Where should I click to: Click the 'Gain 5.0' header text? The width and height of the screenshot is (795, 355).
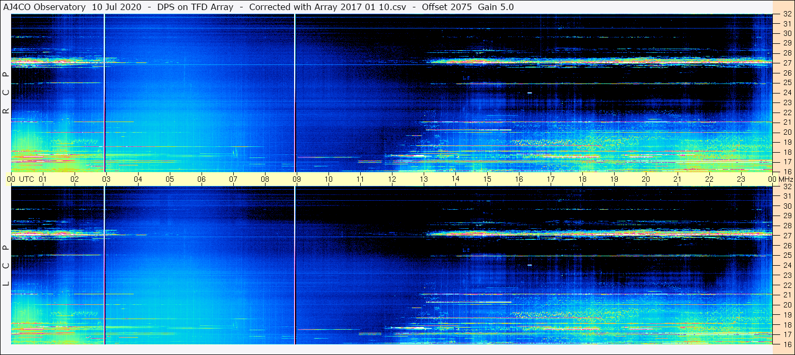coord(496,7)
